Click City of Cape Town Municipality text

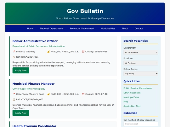click(x=29, y=89)
